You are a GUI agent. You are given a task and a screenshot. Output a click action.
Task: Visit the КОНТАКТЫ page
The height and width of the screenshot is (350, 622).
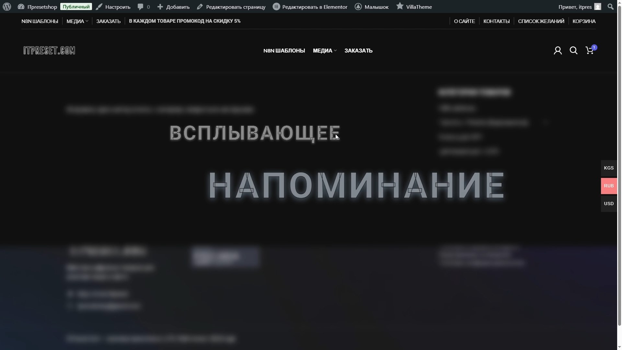pos(496,21)
